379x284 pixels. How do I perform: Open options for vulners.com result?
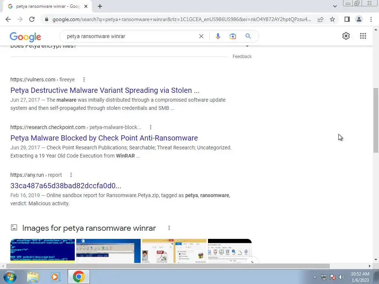point(84,80)
